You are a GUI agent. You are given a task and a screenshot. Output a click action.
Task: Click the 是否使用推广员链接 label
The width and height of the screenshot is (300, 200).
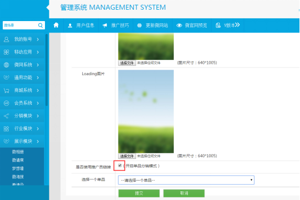(93, 167)
